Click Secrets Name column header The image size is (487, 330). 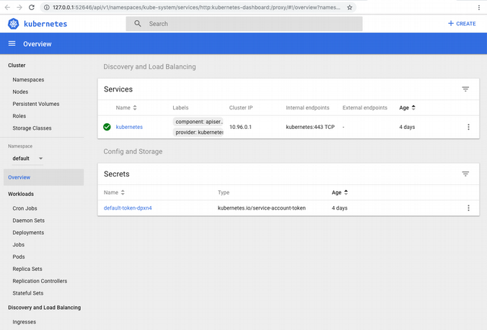[x=111, y=192]
